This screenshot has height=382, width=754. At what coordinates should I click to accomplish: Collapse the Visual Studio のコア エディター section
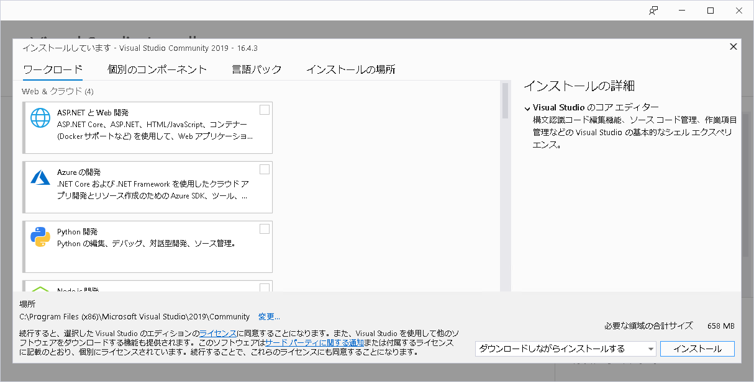[x=527, y=108]
